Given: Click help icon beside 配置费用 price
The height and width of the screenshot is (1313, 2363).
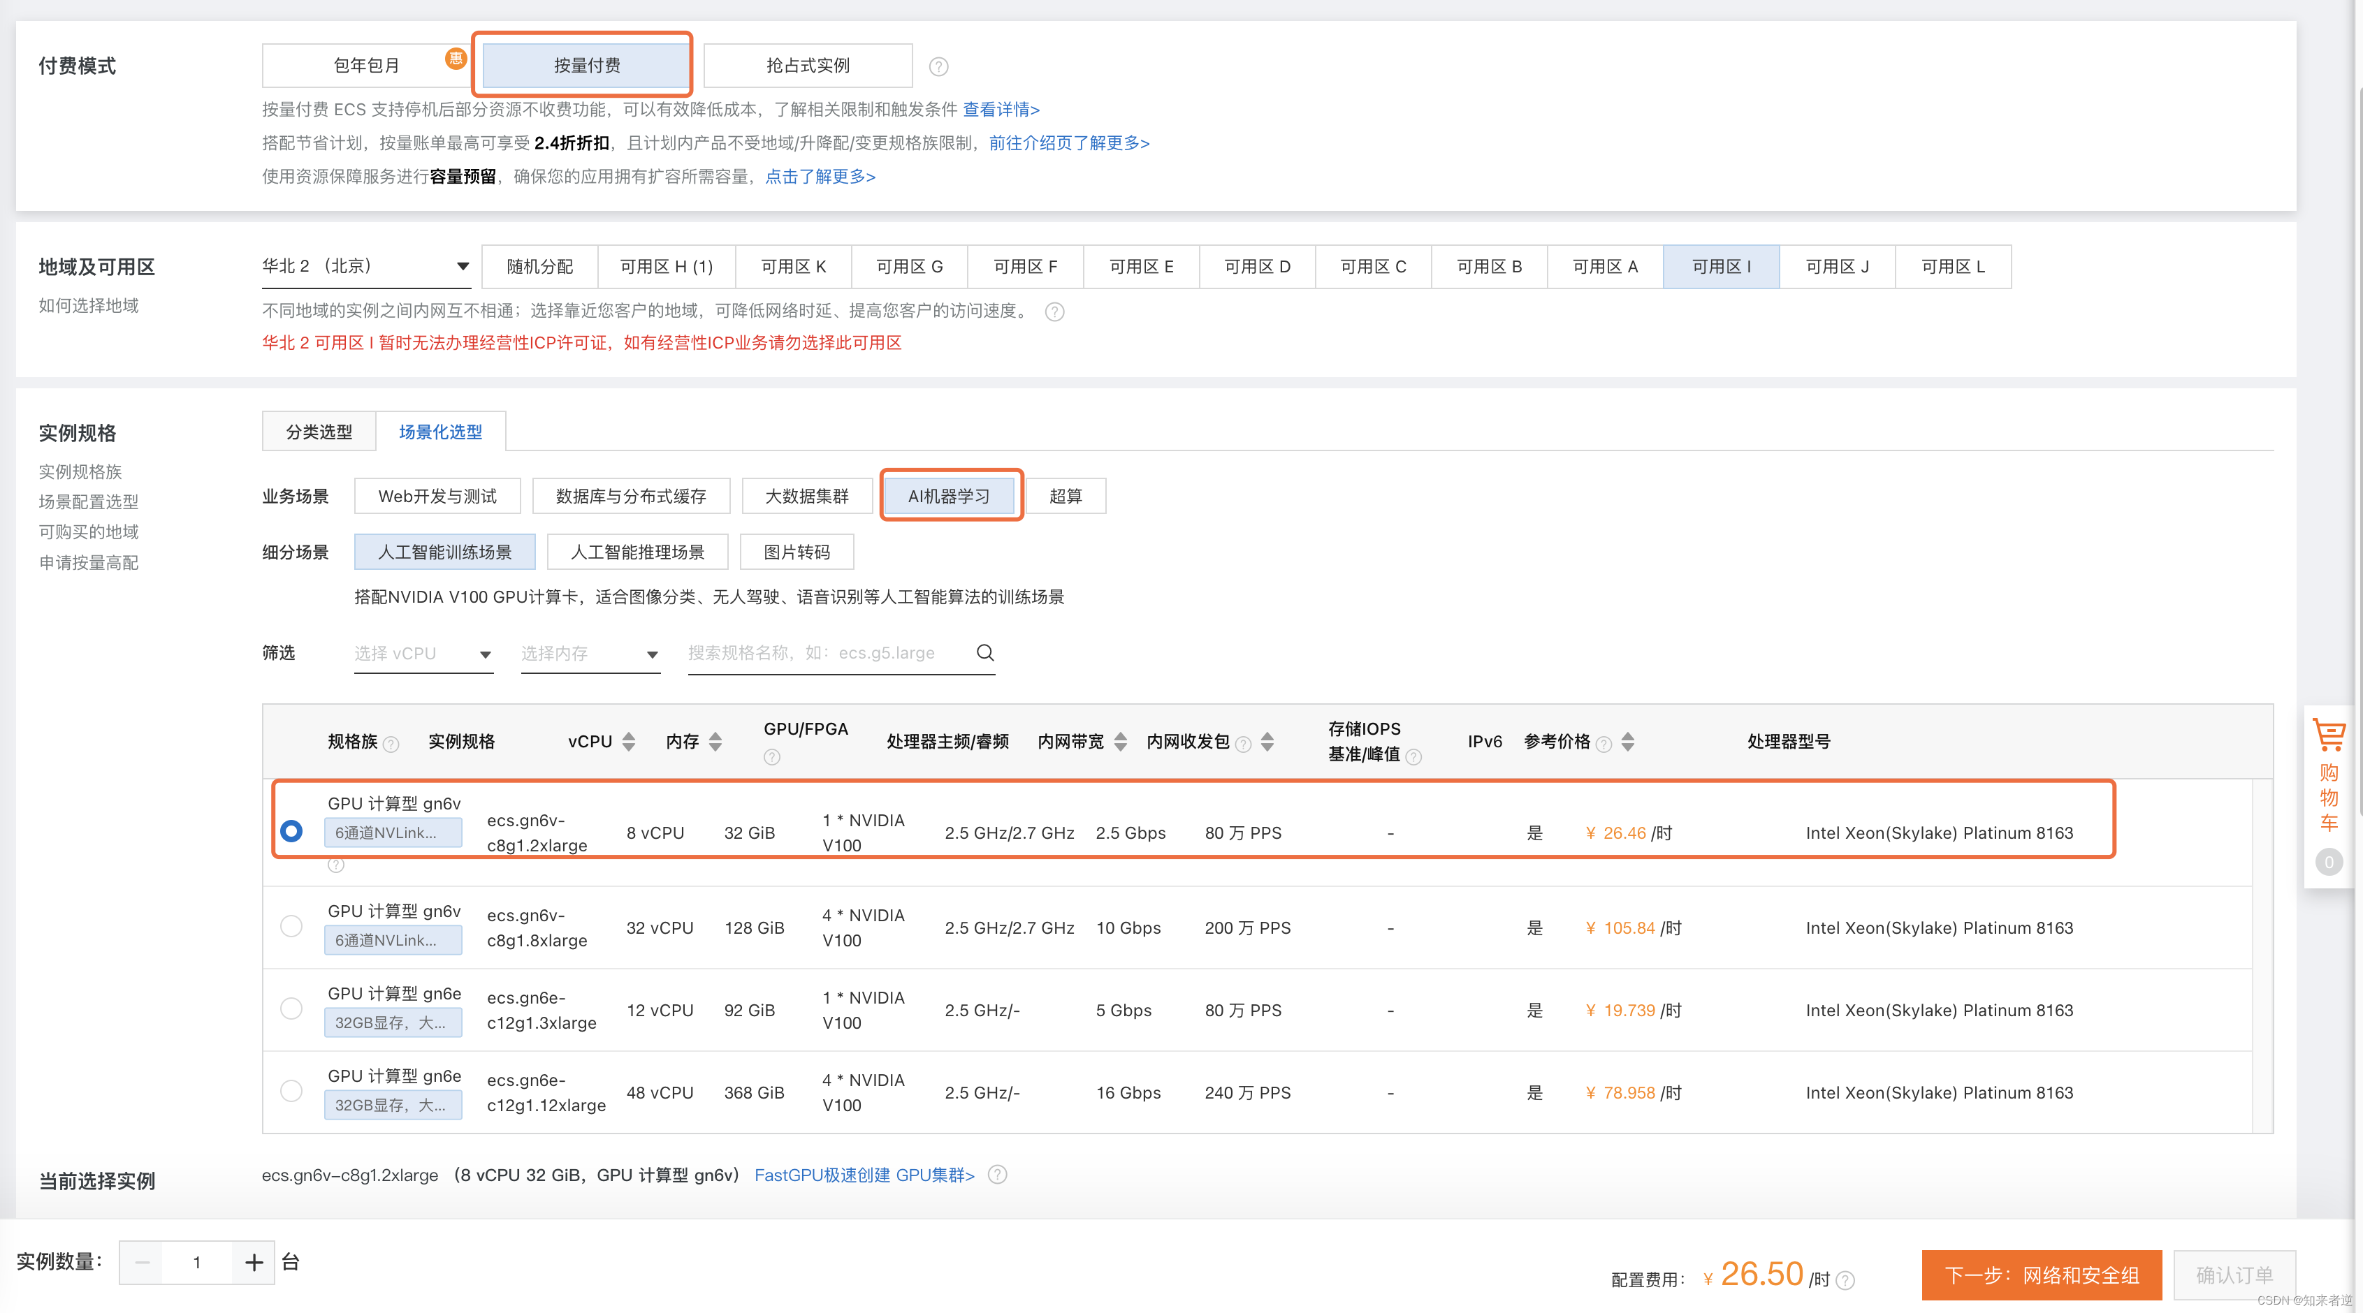Looking at the screenshot, I should (x=1847, y=1280).
